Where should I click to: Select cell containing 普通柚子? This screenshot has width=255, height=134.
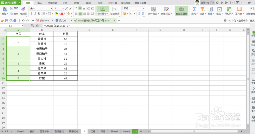click(42, 49)
